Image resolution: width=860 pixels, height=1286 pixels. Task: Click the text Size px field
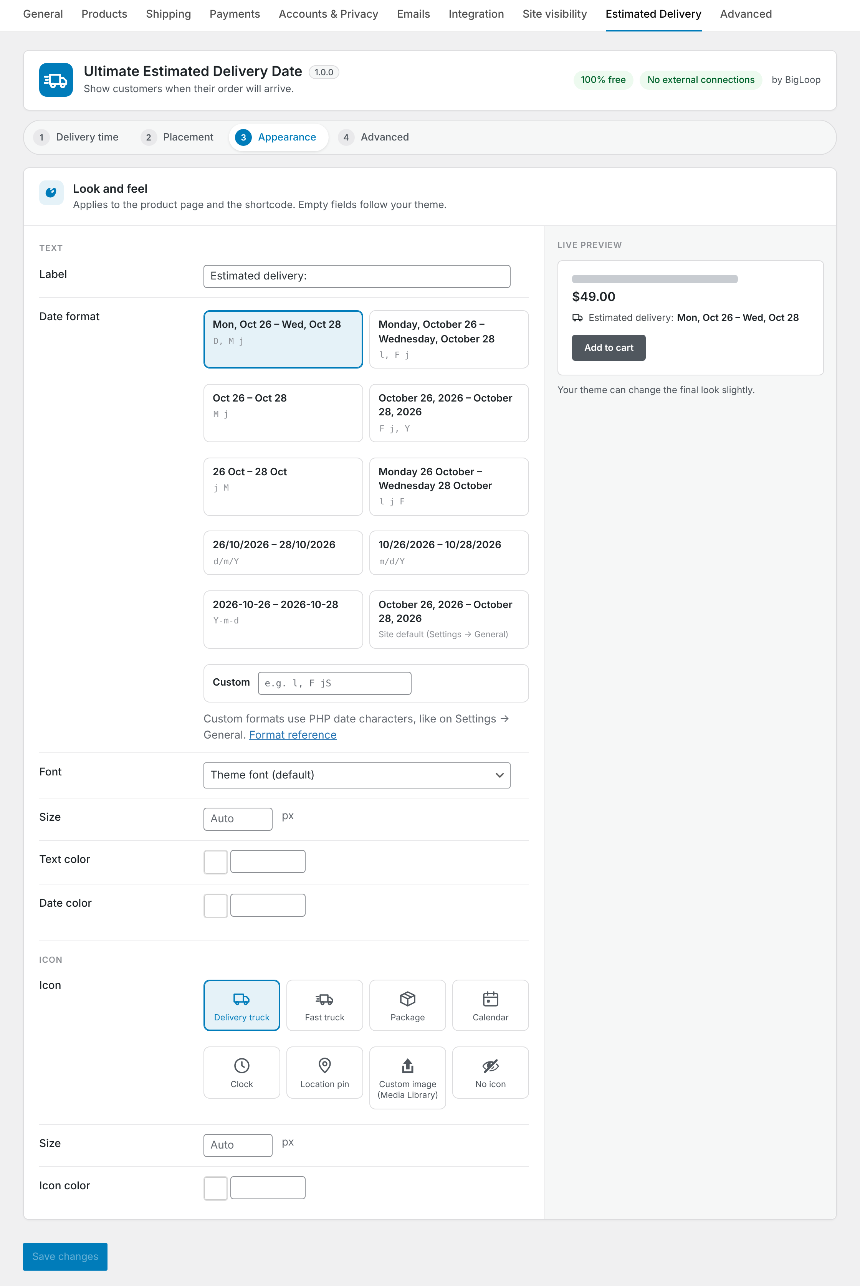238,819
